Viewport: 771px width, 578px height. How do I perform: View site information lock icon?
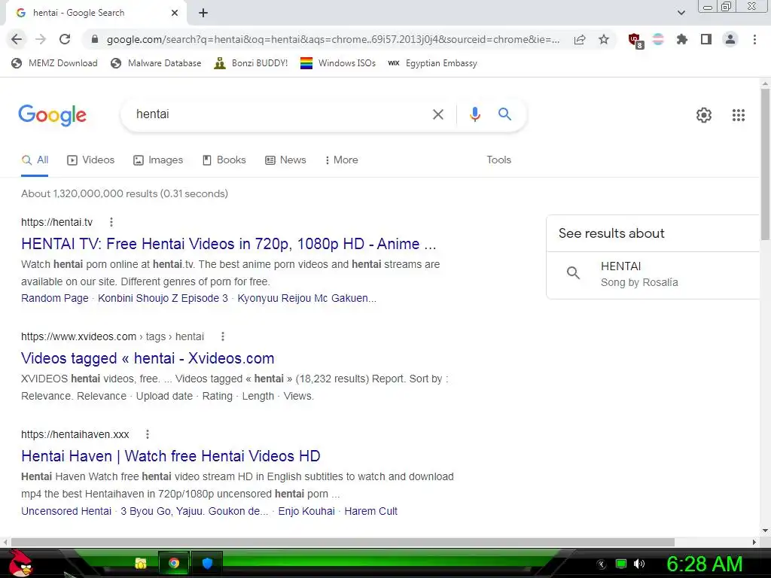click(x=95, y=39)
